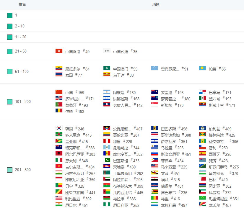Screen dimensions: 244x208
Task: Select the 51 - 100 legend color swatch
Action: coord(10,72)
